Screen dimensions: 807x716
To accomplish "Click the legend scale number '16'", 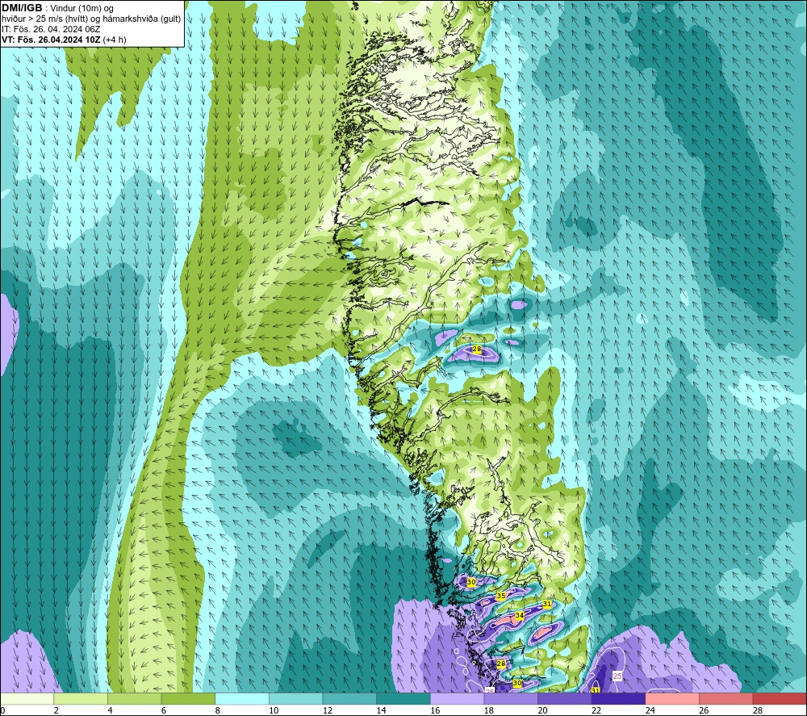I will click(x=435, y=711).
